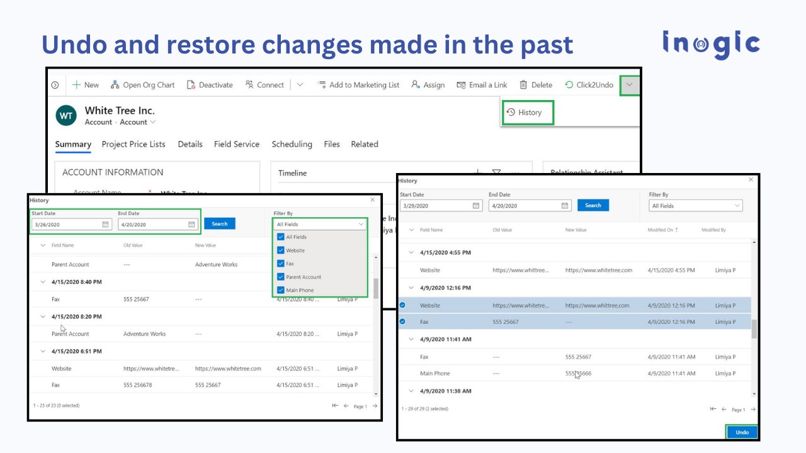Collapse the 4/15/2020 8:20 PM group
Viewport: 806px width, 453px height.
(x=43, y=316)
